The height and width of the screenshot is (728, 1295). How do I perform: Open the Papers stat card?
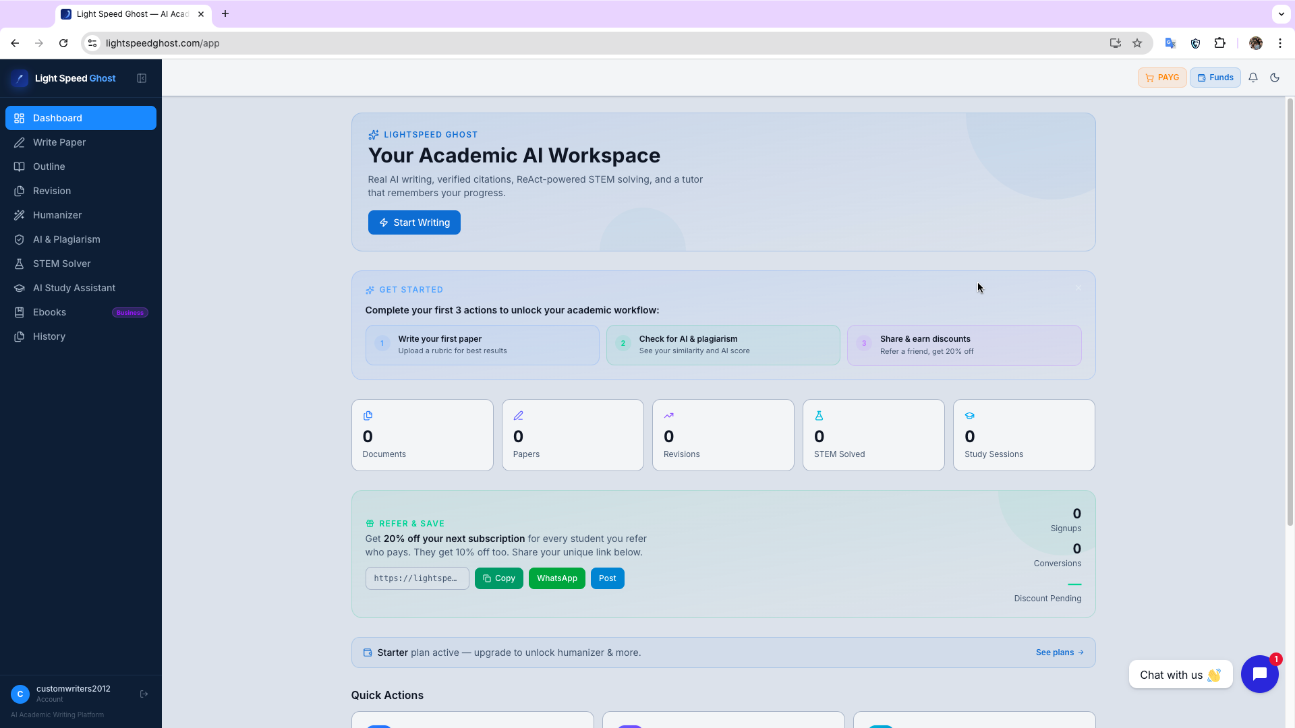[x=573, y=435]
